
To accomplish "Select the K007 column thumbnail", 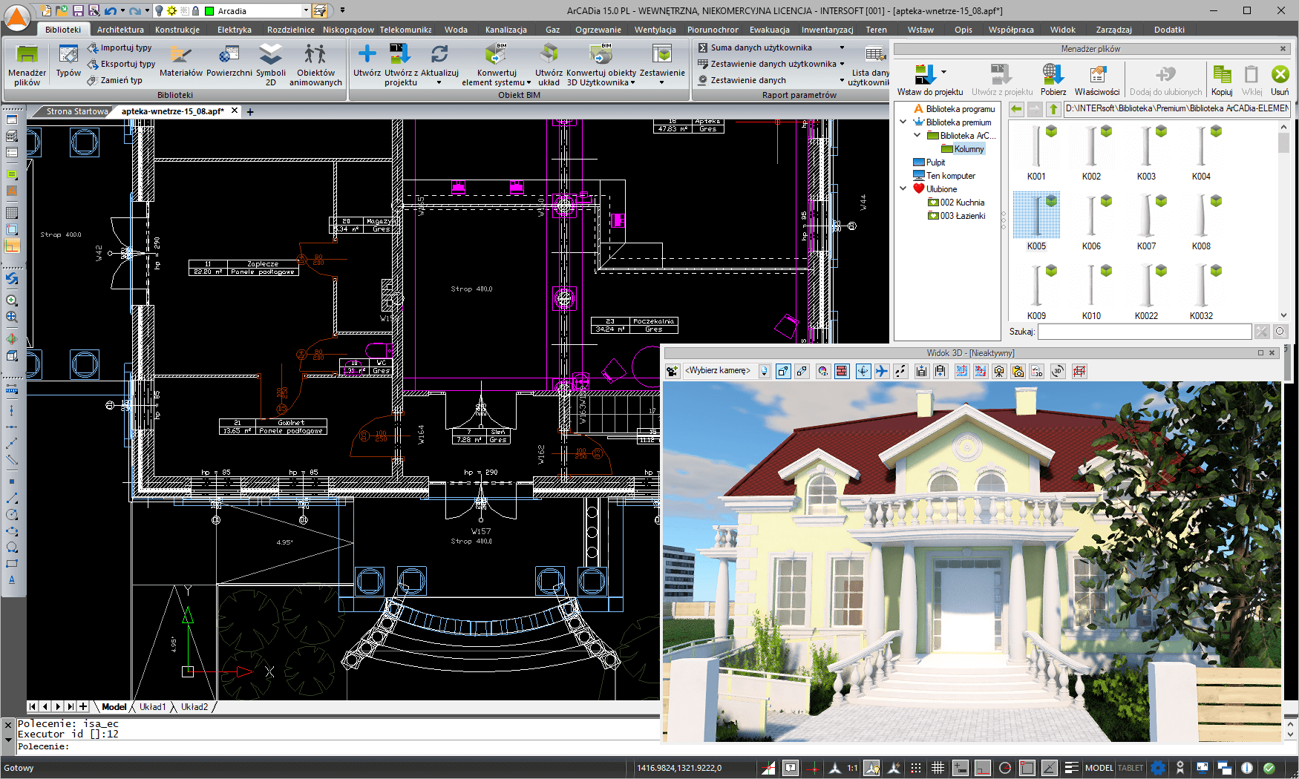I will click(x=1146, y=223).
